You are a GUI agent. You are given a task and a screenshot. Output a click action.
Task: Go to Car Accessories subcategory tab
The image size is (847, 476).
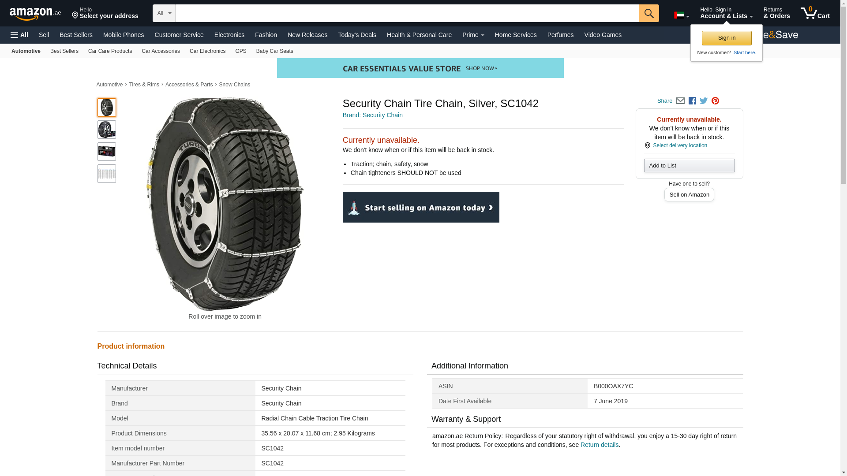161,51
